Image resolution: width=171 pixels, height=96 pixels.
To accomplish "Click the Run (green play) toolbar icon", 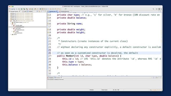I will coord(22,9).
